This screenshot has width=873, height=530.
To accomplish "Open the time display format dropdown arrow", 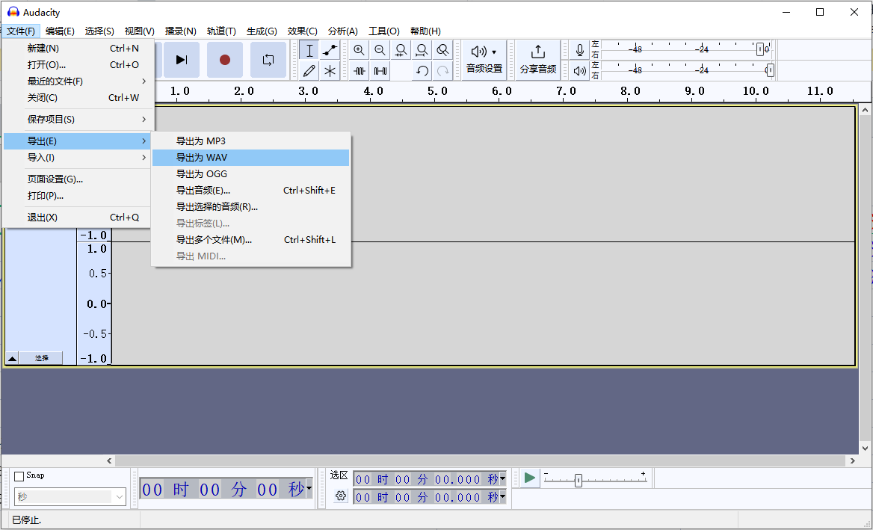I will [309, 489].
